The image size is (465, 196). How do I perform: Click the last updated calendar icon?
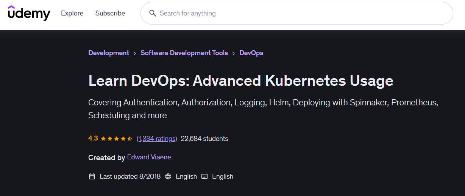[92, 176]
